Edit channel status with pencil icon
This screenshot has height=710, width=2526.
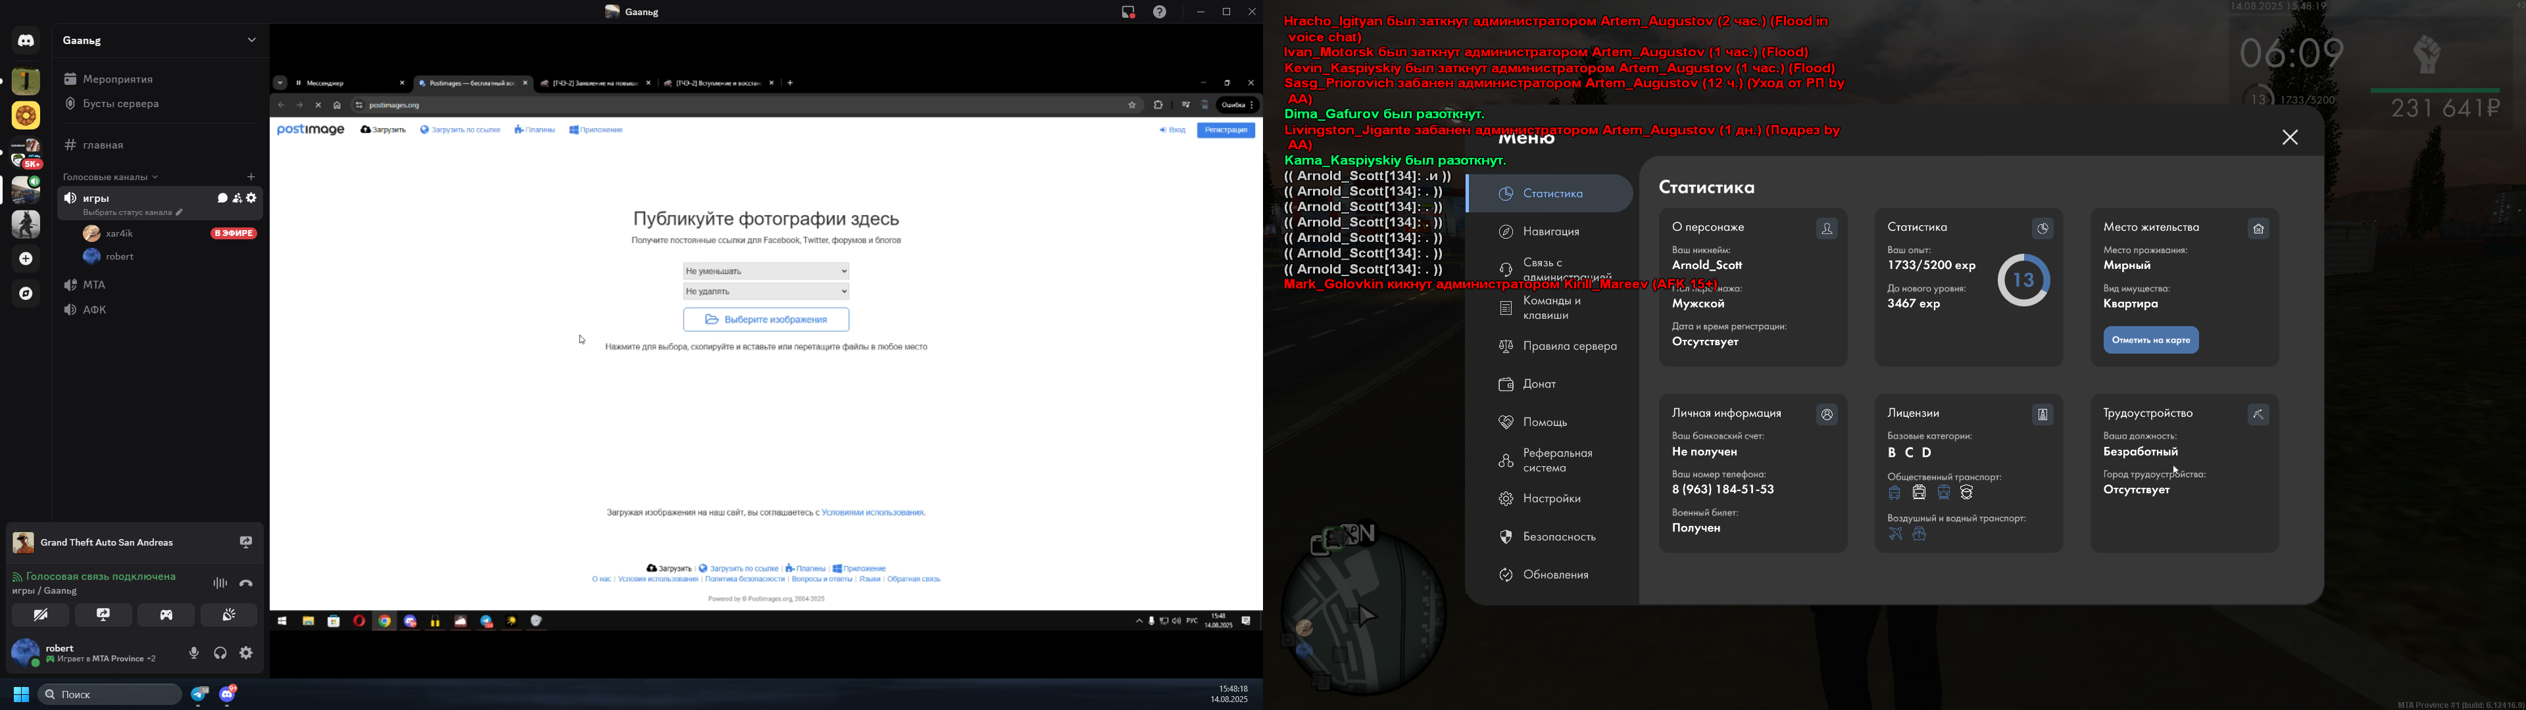[x=180, y=213]
